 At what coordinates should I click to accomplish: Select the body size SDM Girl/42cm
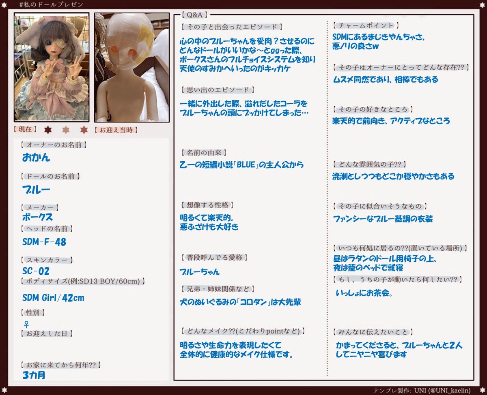[x=54, y=298]
